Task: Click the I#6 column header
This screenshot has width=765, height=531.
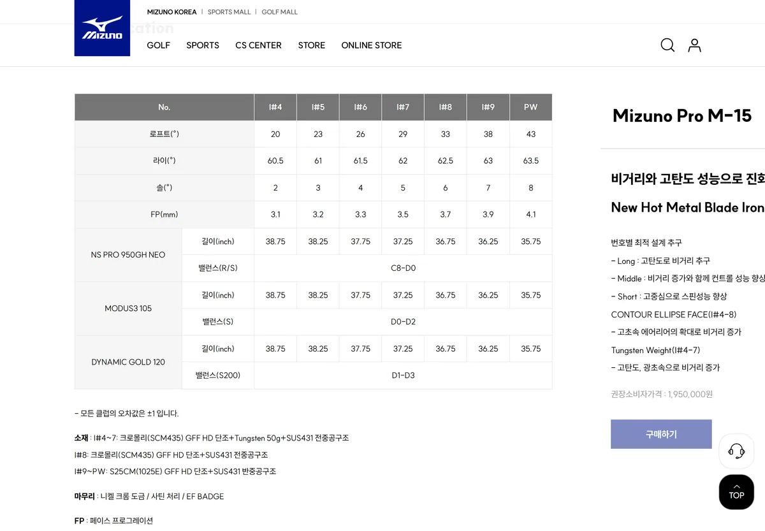Action: pos(361,107)
